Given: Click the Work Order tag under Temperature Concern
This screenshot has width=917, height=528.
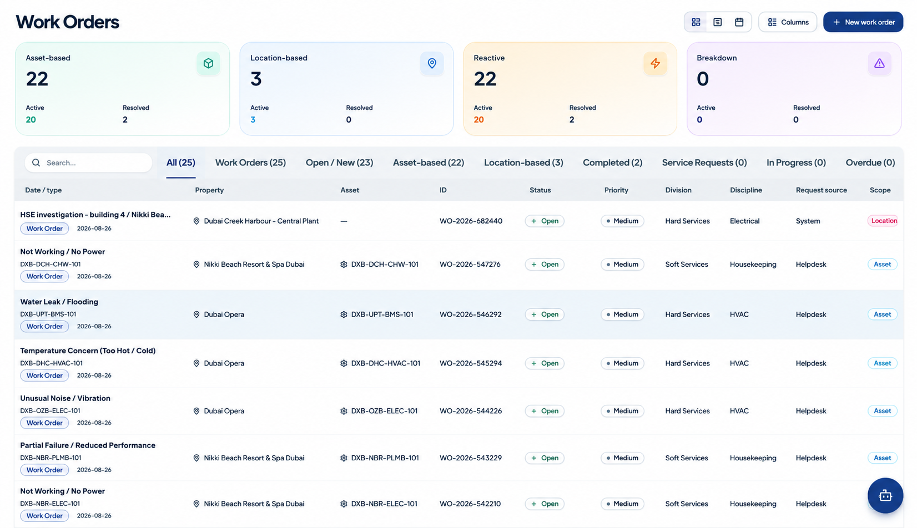Looking at the screenshot, I should [x=44, y=375].
